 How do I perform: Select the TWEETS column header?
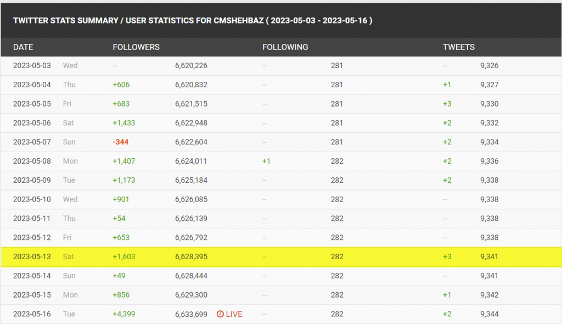[x=459, y=47]
